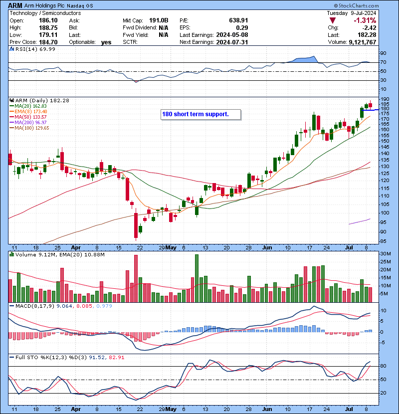Click the Prev Close value 184.70
This screenshot has height=414, width=399.
(48, 42)
